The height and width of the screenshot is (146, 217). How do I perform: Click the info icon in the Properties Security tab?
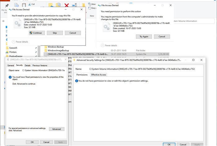pos(10,77)
